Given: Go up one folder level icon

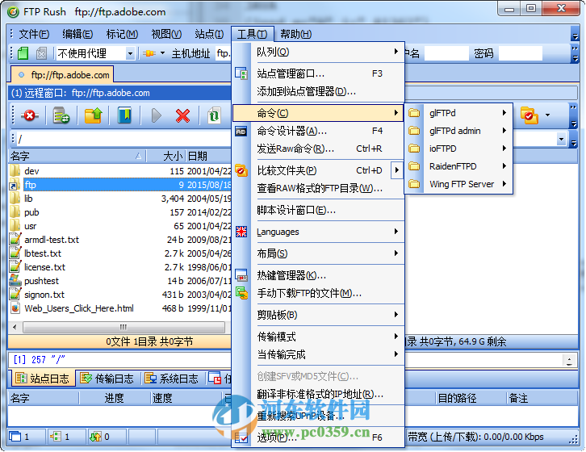Looking at the screenshot, I should pos(93,115).
